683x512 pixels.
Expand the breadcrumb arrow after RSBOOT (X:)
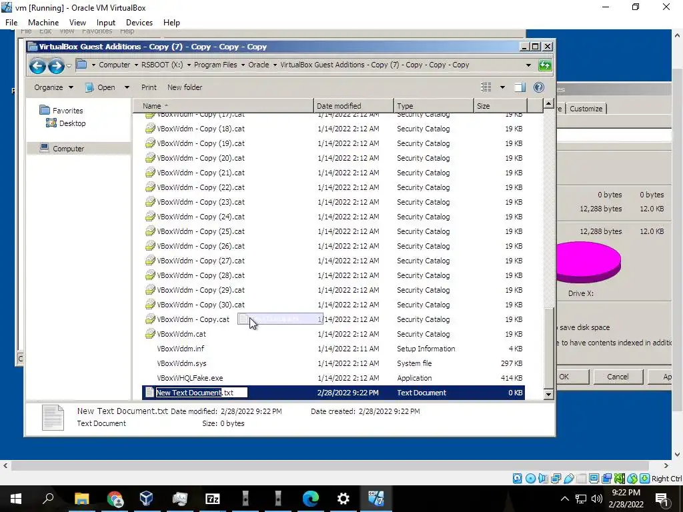tap(189, 65)
